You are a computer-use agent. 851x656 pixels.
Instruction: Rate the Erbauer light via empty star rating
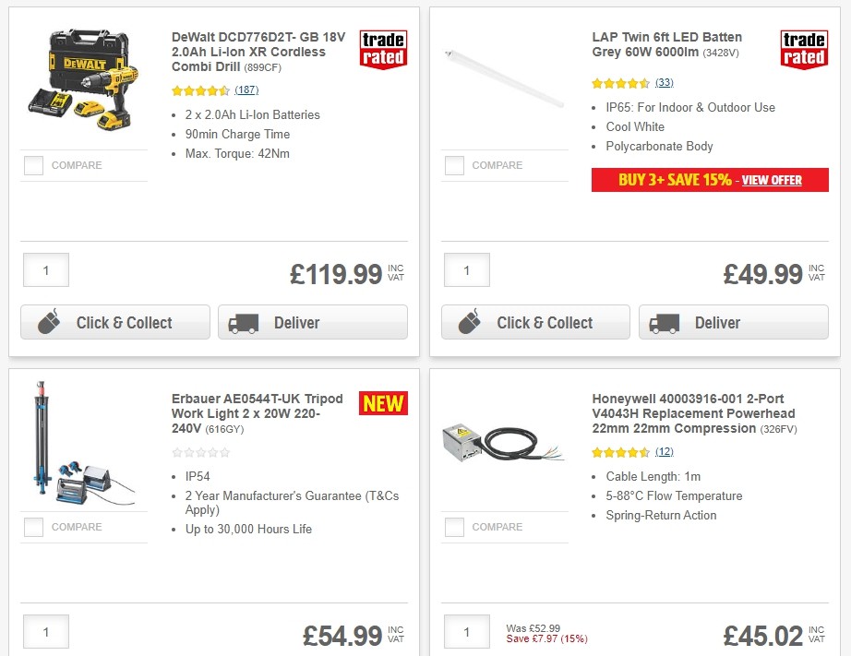point(201,452)
